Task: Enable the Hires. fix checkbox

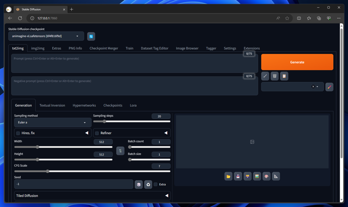Action: point(18,133)
